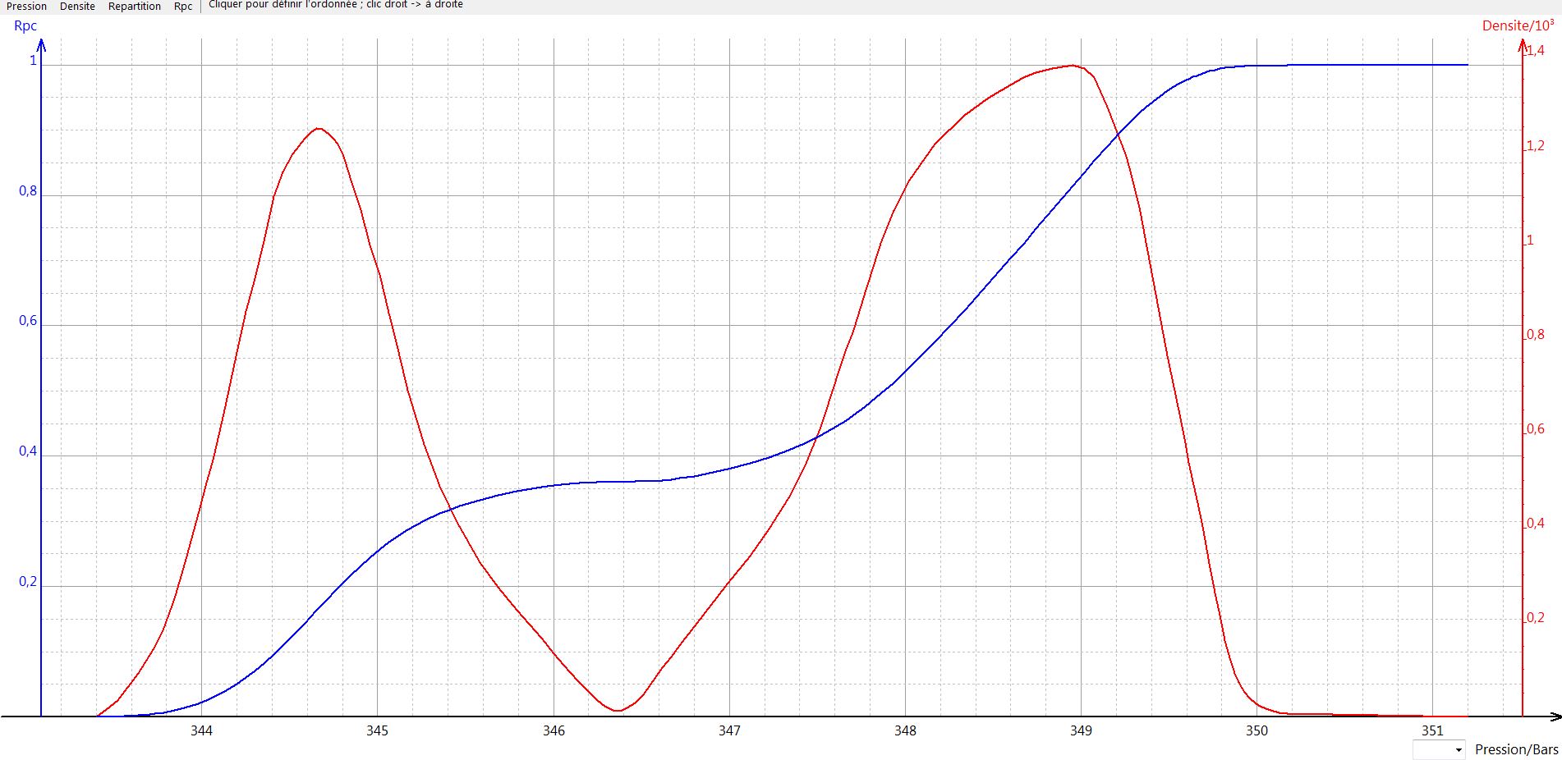Image resolution: width=1562 pixels, height=760 pixels.
Task: Open the Rpc menu in the menu bar
Action: pos(183,6)
